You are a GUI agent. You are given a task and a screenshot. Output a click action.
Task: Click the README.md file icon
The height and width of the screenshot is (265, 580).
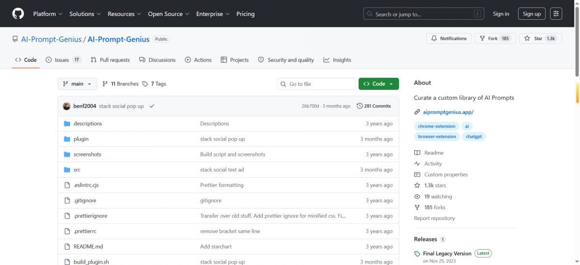coord(67,247)
